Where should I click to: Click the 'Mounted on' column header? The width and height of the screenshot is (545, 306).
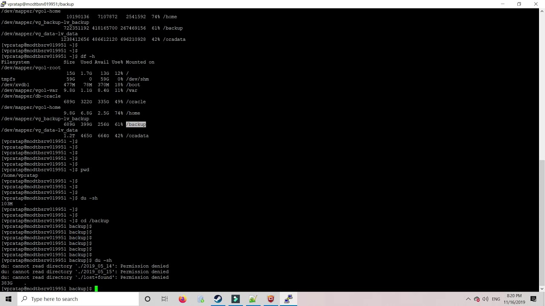coord(140,62)
